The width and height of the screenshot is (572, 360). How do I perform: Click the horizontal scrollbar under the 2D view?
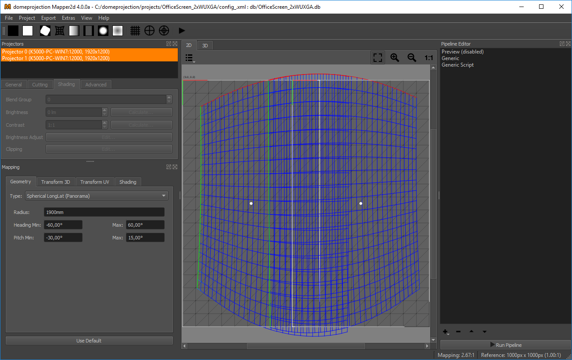coord(306,346)
